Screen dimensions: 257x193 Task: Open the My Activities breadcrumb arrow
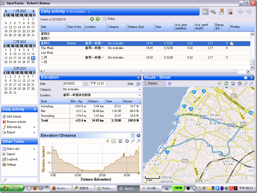click(x=89, y=12)
